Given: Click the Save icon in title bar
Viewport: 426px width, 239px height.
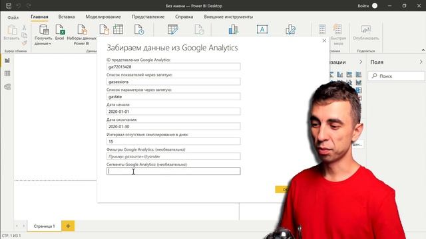Looking at the screenshot, I should pyautogui.click(x=9, y=6).
